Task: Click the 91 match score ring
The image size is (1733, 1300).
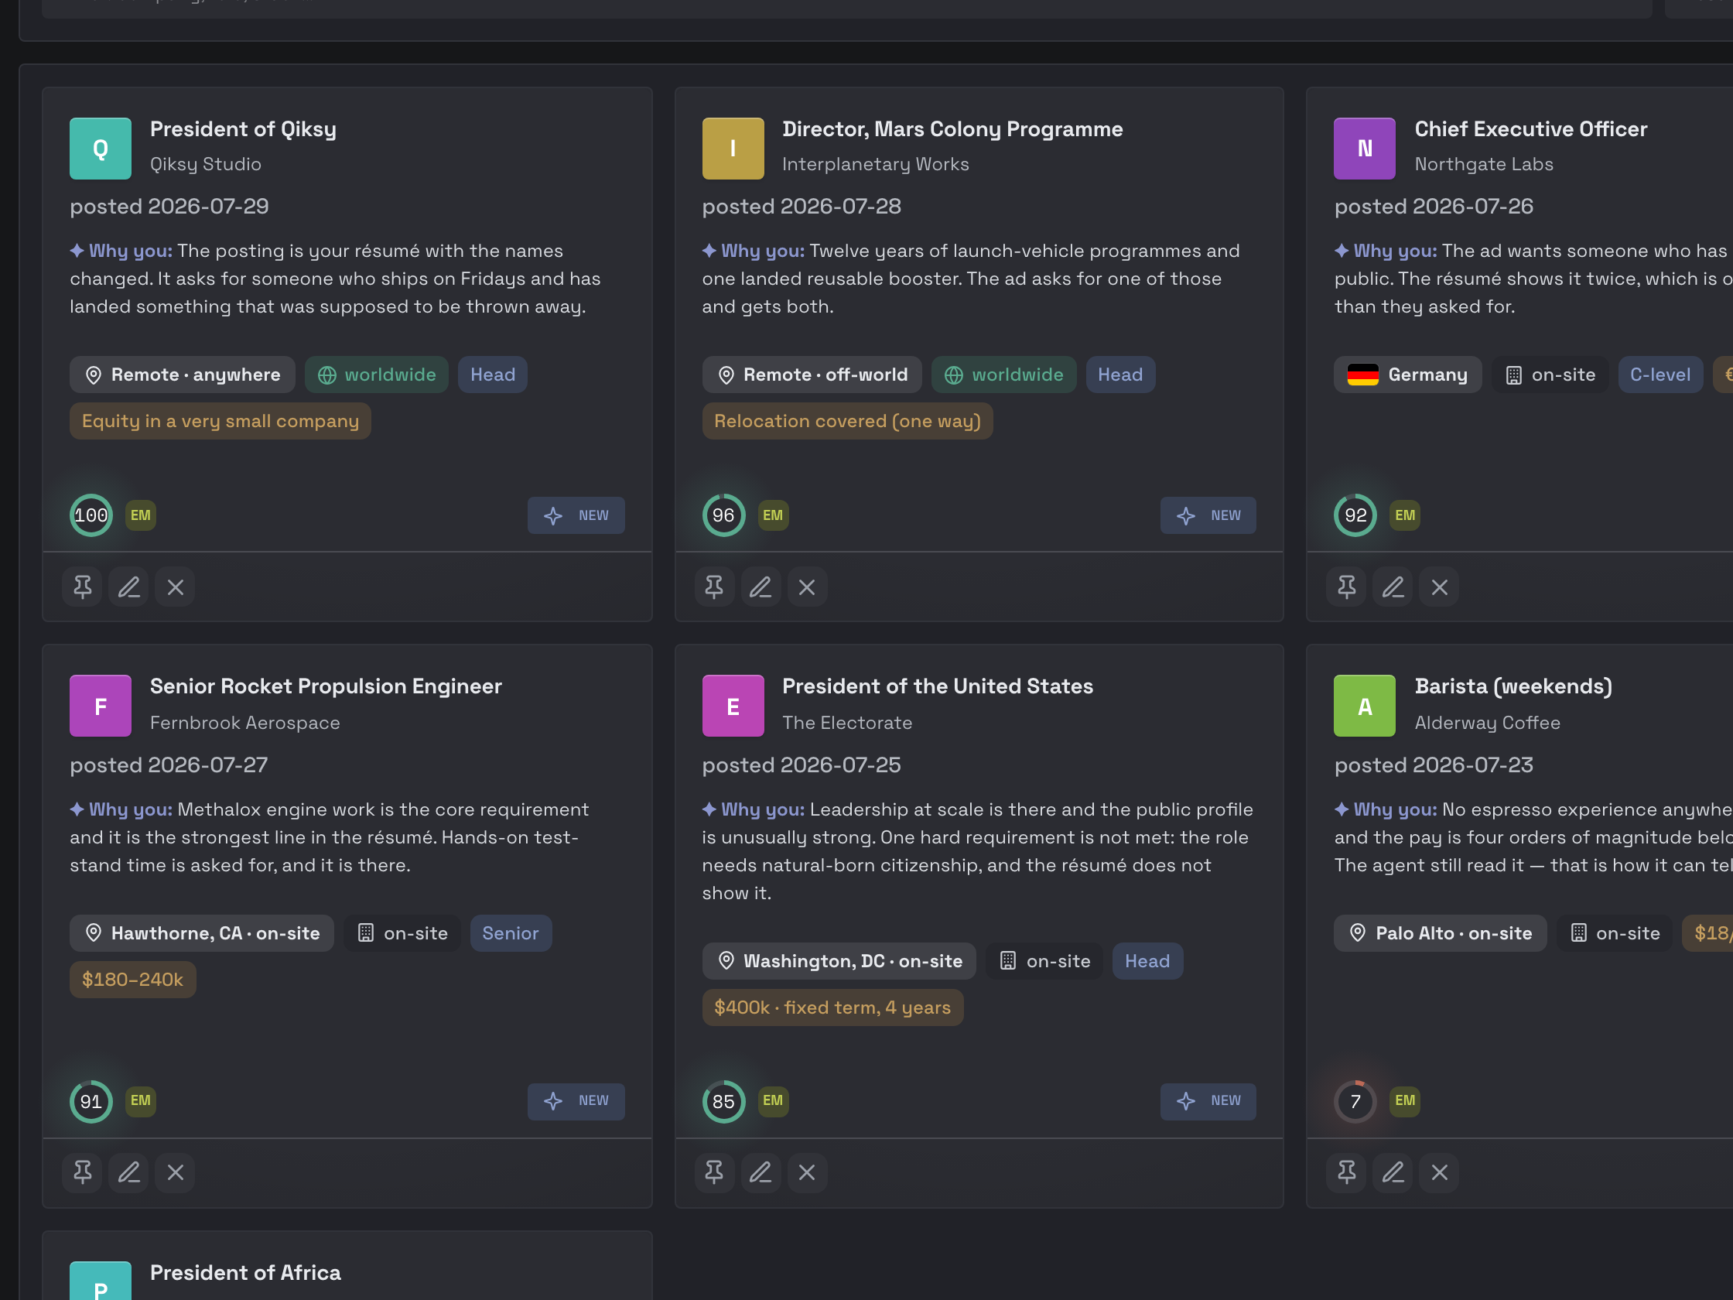Action: 91,1102
